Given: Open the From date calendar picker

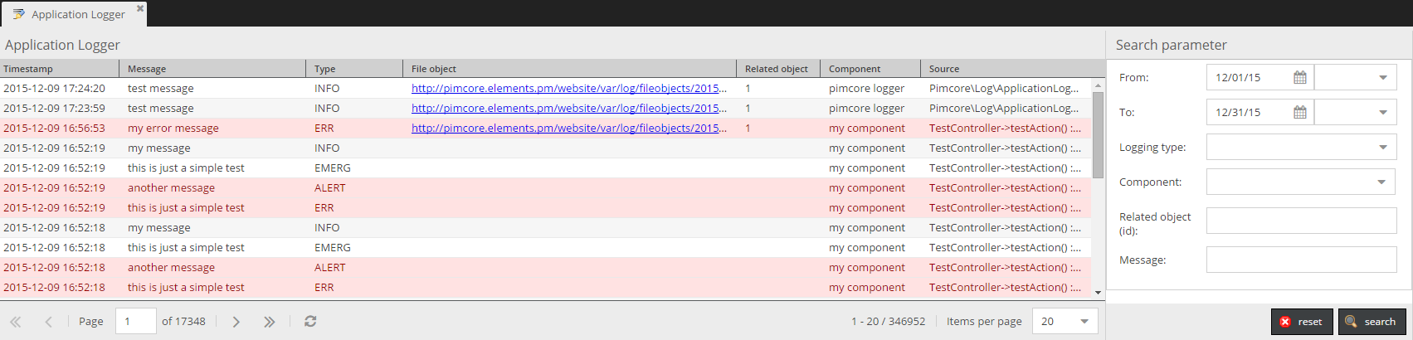Looking at the screenshot, I should pyautogui.click(x=1300, y=78).
